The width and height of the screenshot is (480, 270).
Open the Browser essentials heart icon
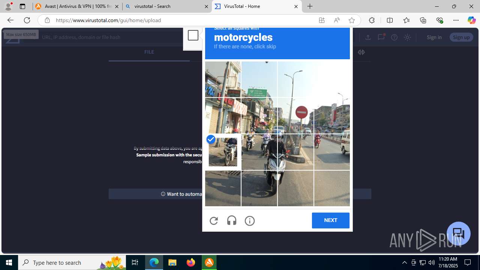click(x=439, y=20)
